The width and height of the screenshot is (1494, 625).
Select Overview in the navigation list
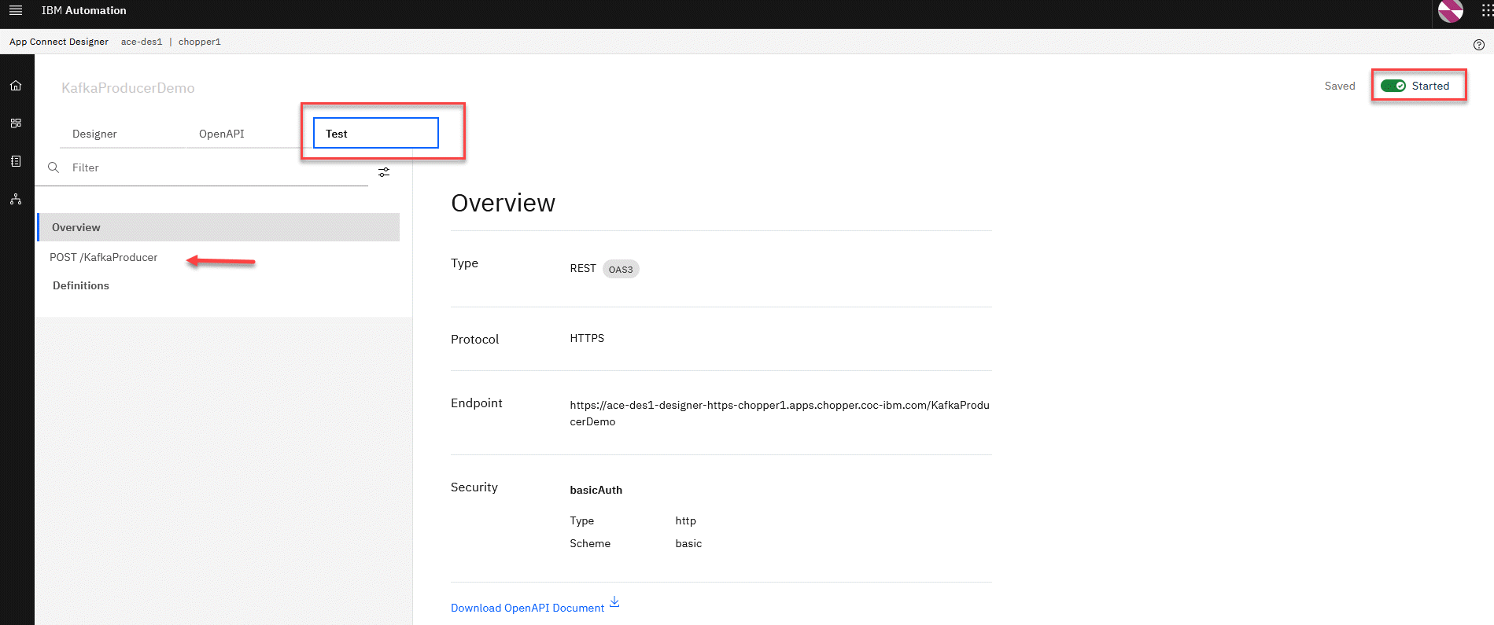[76, 227]
